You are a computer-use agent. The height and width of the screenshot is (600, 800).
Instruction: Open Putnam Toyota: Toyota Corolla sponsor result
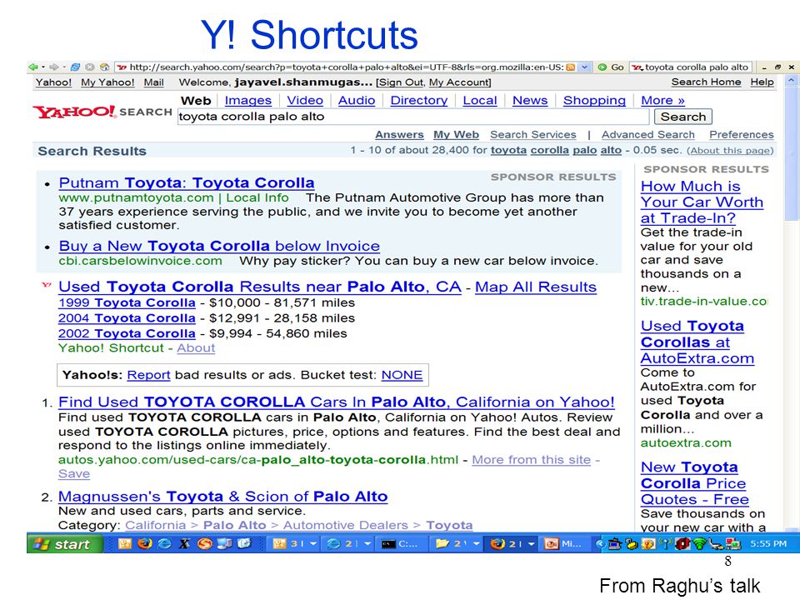click(x=187, y=182)
